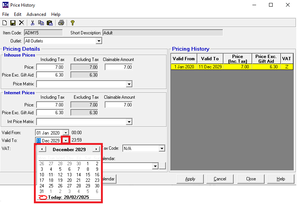This screenshot has width=297, height=204.
Task: Click the Save floppy disk icon
Action: [x=13, y=23]
